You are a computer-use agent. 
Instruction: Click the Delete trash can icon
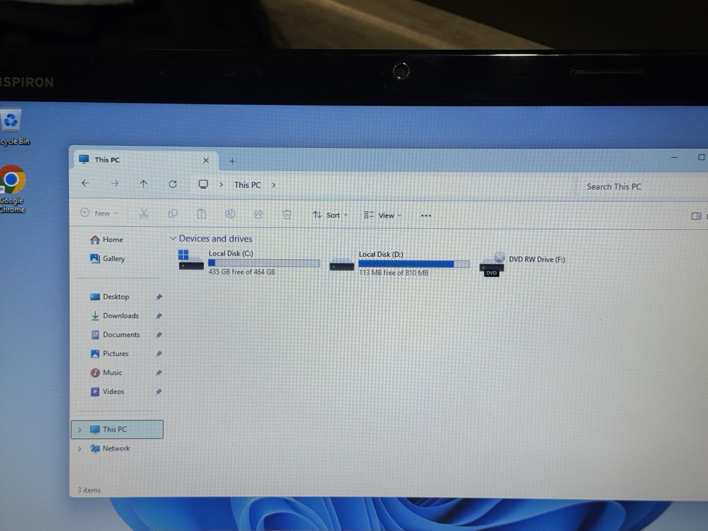(287, 215)
